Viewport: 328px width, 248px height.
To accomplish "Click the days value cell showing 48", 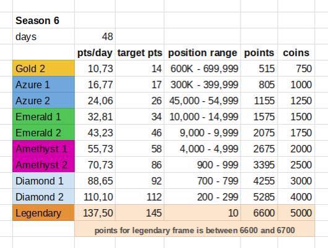I will tap(95, 36).
